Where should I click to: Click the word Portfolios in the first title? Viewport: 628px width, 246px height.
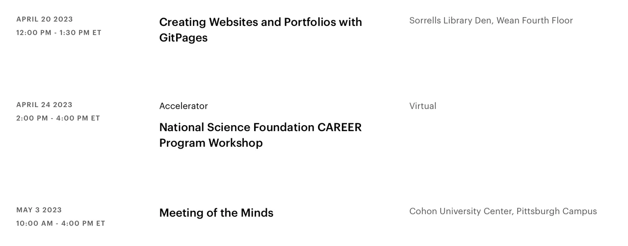point(310,22)
